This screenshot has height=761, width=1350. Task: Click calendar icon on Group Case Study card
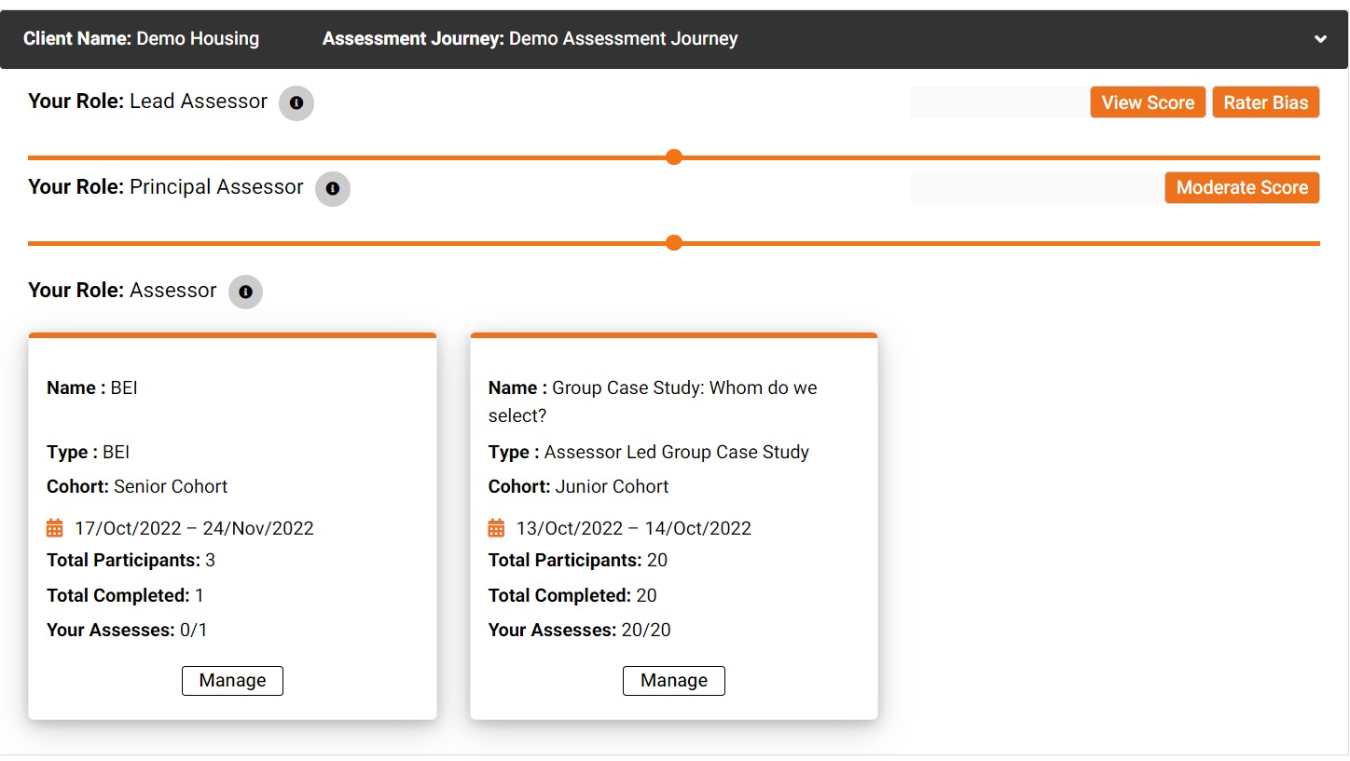[496, 528]
